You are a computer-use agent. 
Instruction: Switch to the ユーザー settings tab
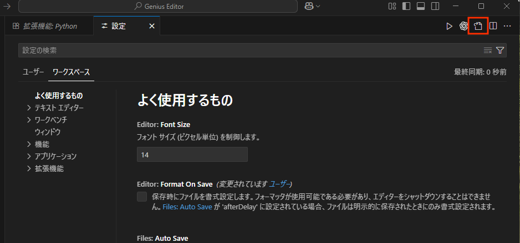point(33,72)
